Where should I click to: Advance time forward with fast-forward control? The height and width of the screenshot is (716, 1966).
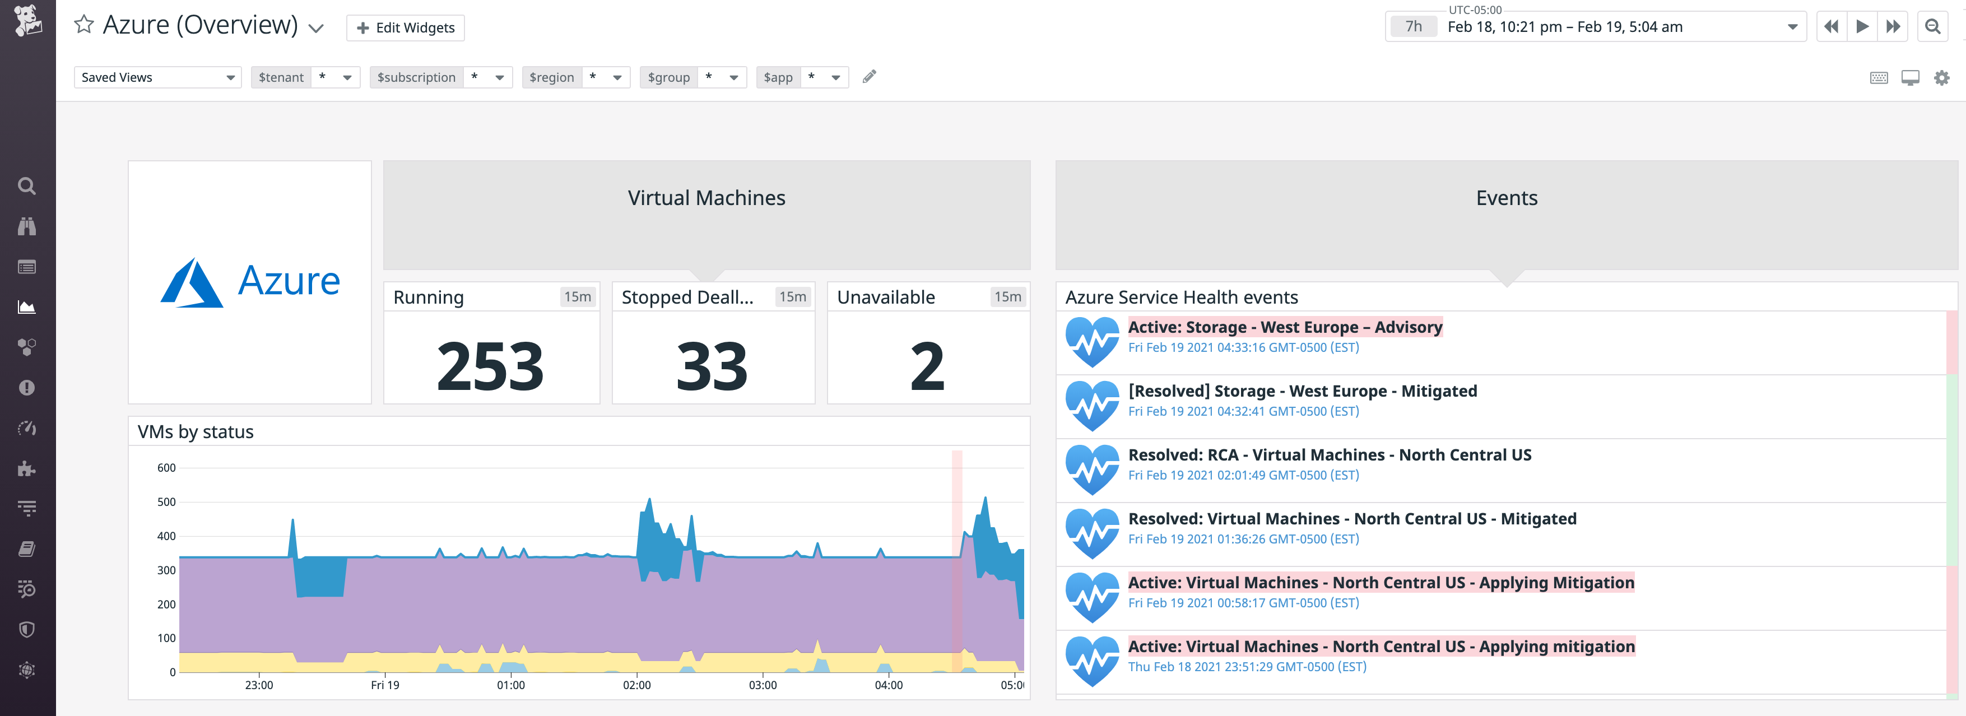point(1893,26)
